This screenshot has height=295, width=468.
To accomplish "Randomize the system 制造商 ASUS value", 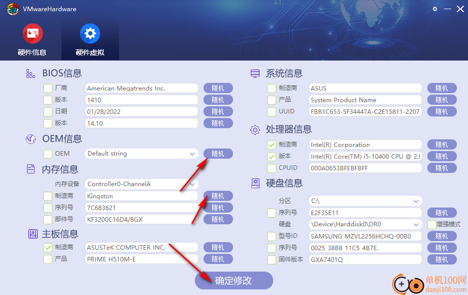I will click(442, 88).
